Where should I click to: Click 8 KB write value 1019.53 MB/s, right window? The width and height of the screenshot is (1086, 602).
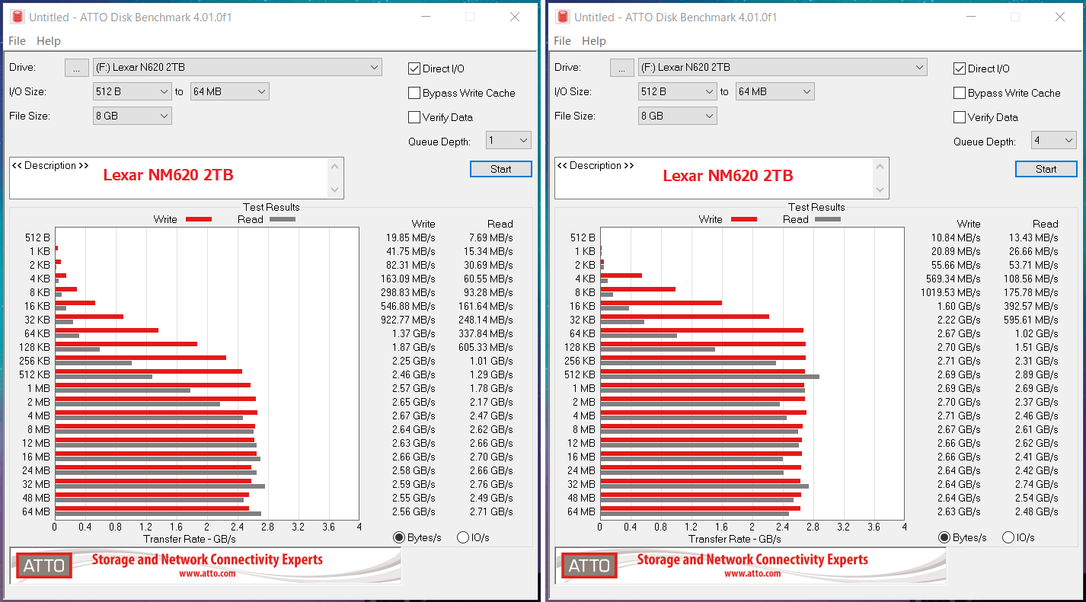coord(951,292)
